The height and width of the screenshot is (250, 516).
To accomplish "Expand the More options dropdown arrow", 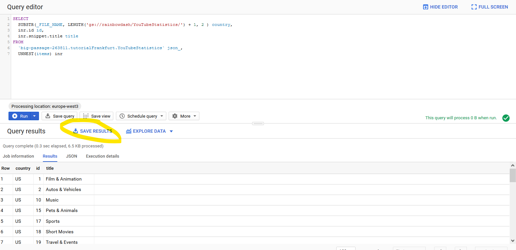I will coord(195,116).
